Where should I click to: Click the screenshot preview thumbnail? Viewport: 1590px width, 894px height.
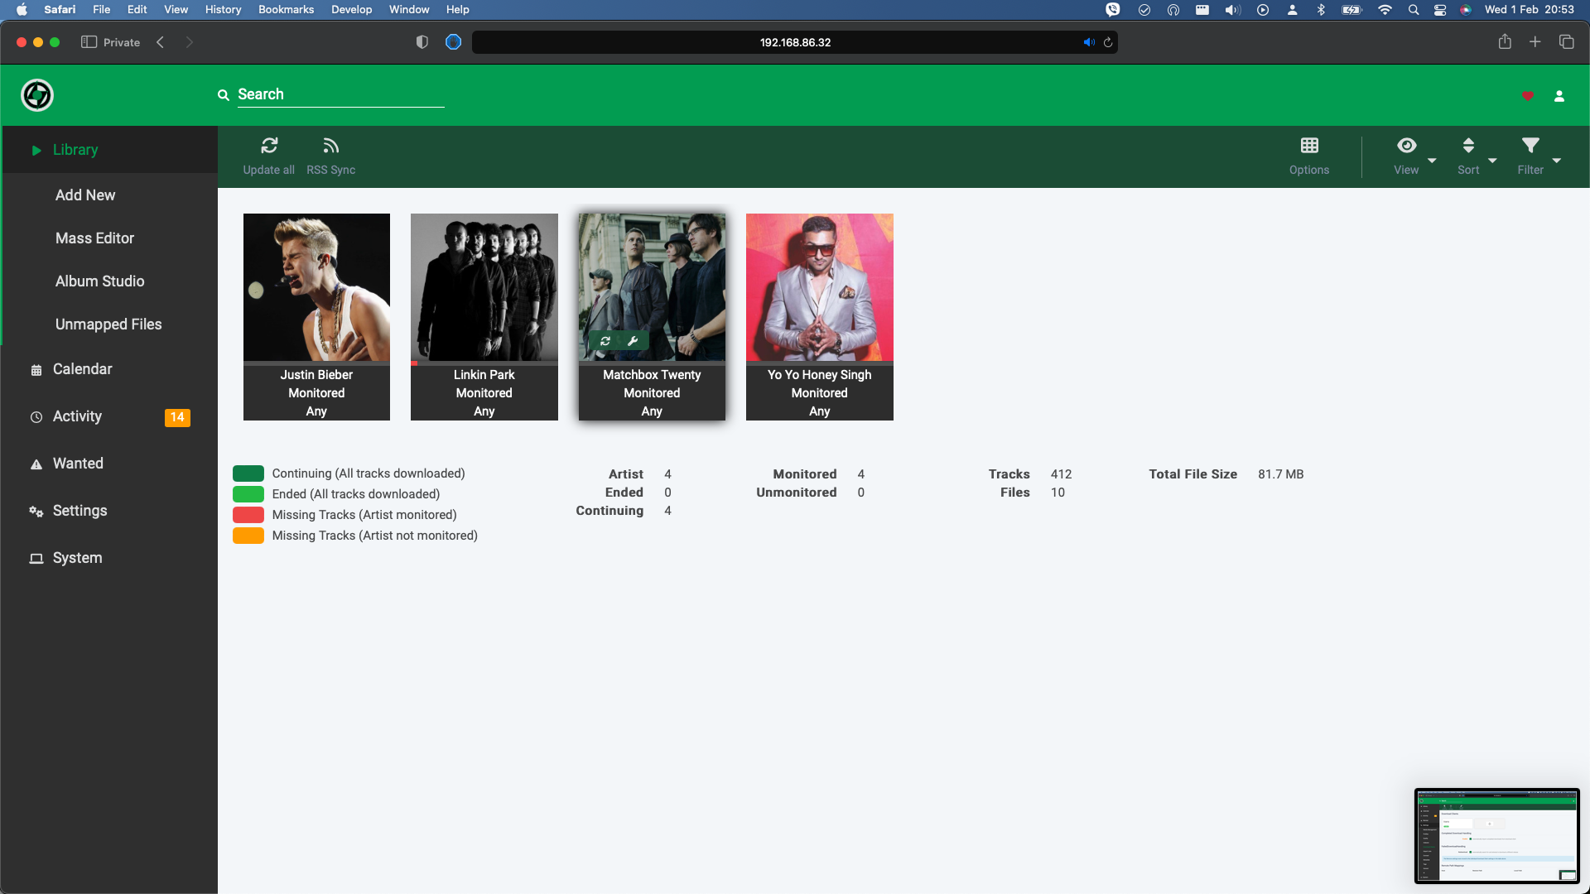[x=1497, y=836]
